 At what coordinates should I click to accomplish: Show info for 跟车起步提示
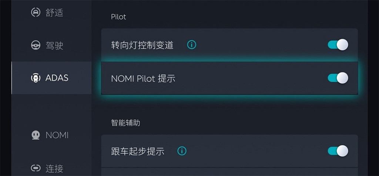tap(182, 151)
